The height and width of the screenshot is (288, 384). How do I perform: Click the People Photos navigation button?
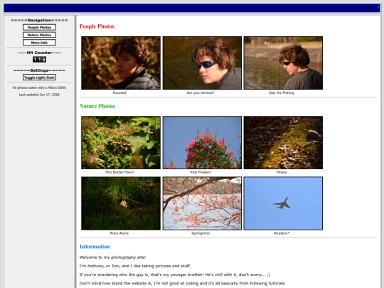[39, 27]
